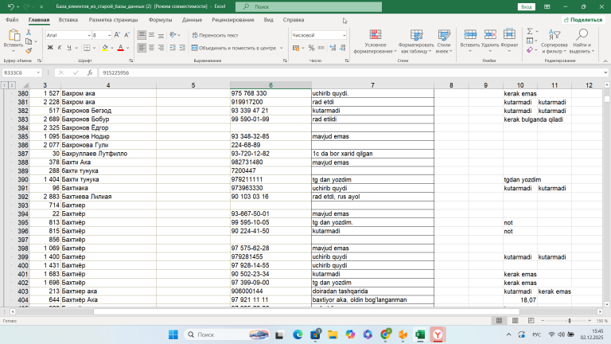Apply comma style (000) icon
This screenshot has height=344, width=611.
(x=321, y=48)
